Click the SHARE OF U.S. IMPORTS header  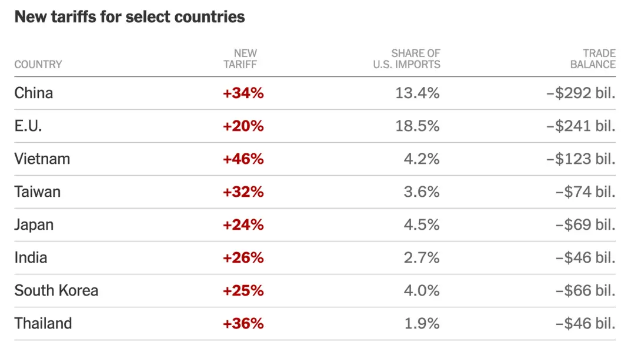pos(407,59)
